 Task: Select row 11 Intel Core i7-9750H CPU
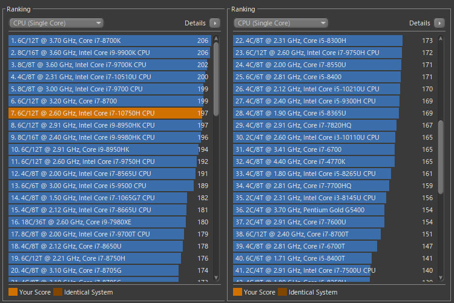point(110,161)
